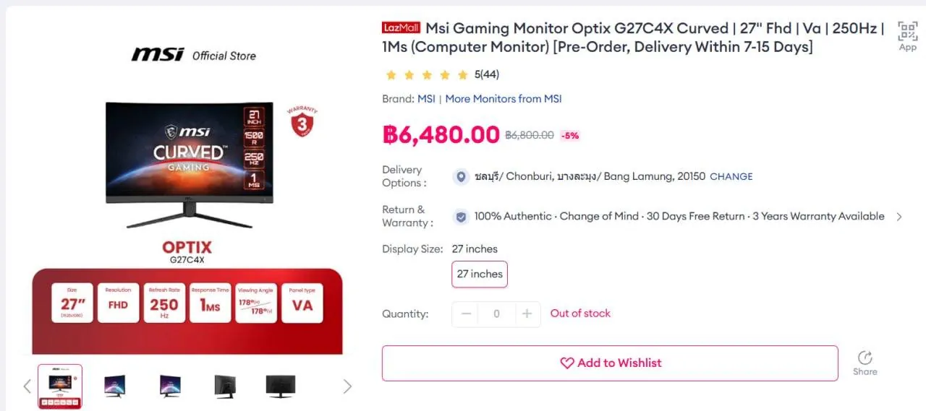The height and width of the screenshot is (411, 926).
Task: Click the LazMall badge
Action: [401, 28]
